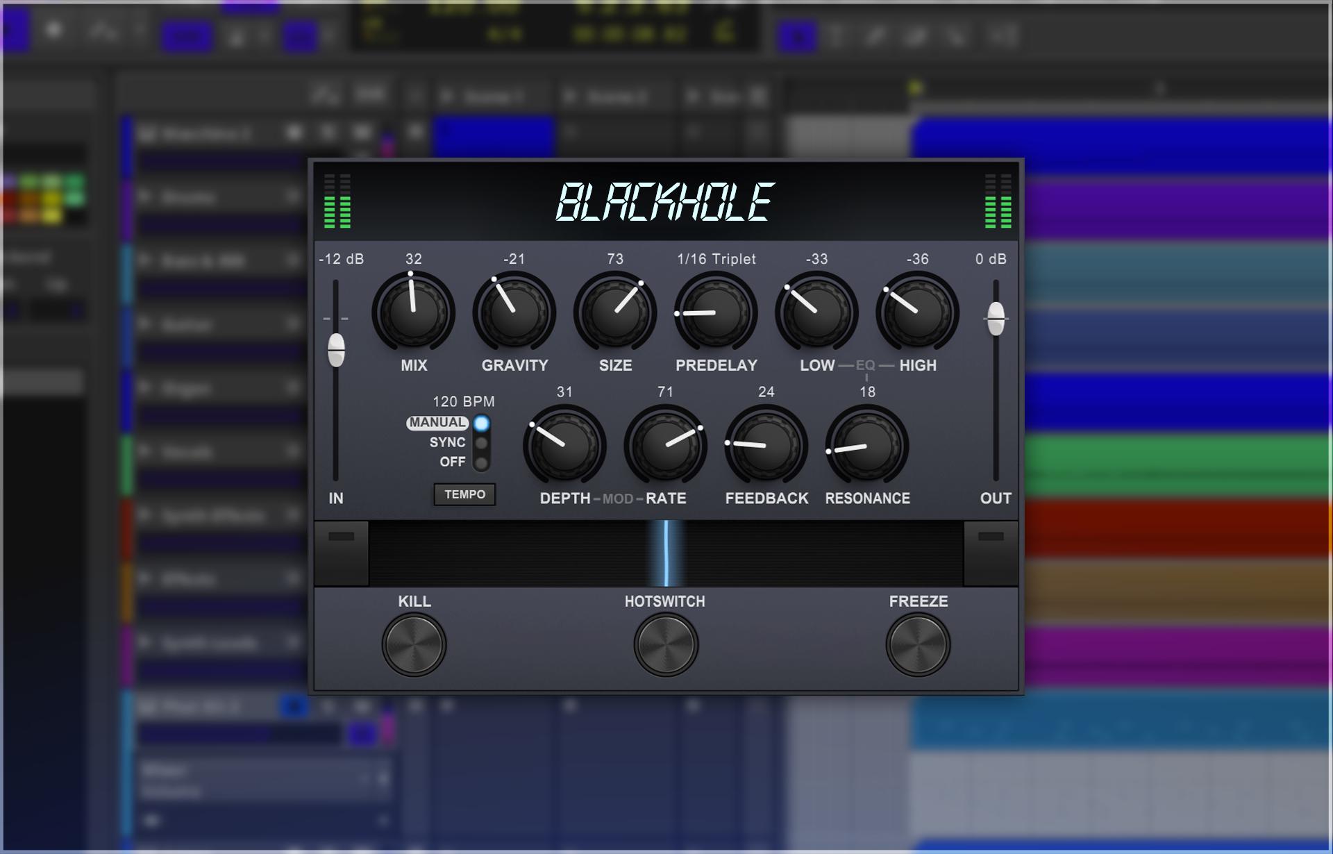
Task: Click the mix value 32
Action: click(x=414, y=259)
